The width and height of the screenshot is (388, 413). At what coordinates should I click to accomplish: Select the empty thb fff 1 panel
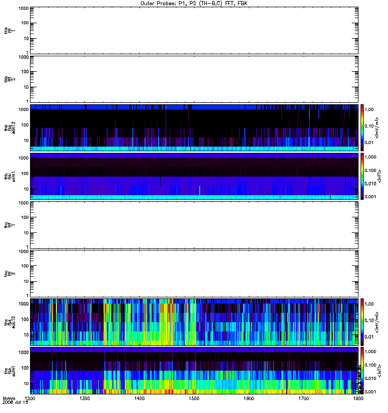coord(194,30)
